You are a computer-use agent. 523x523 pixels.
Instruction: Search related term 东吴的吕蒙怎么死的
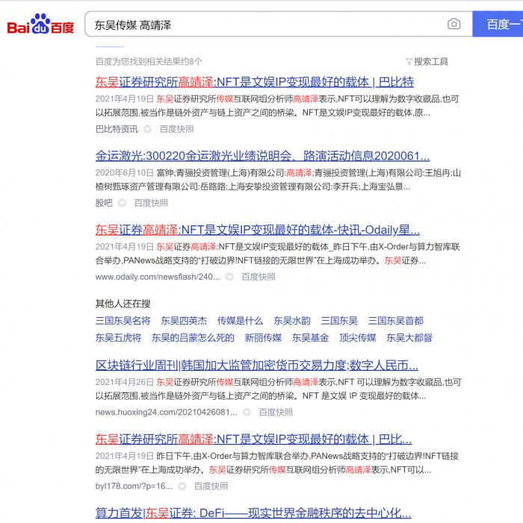193,337
